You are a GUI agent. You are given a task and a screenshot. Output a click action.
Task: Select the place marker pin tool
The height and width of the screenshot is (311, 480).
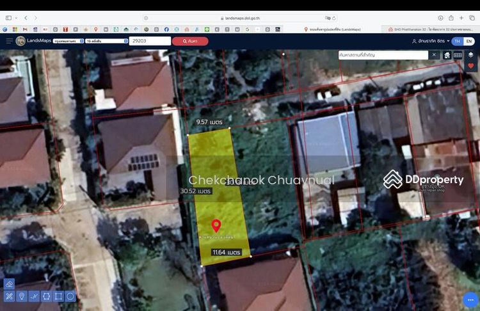point(22,296)
